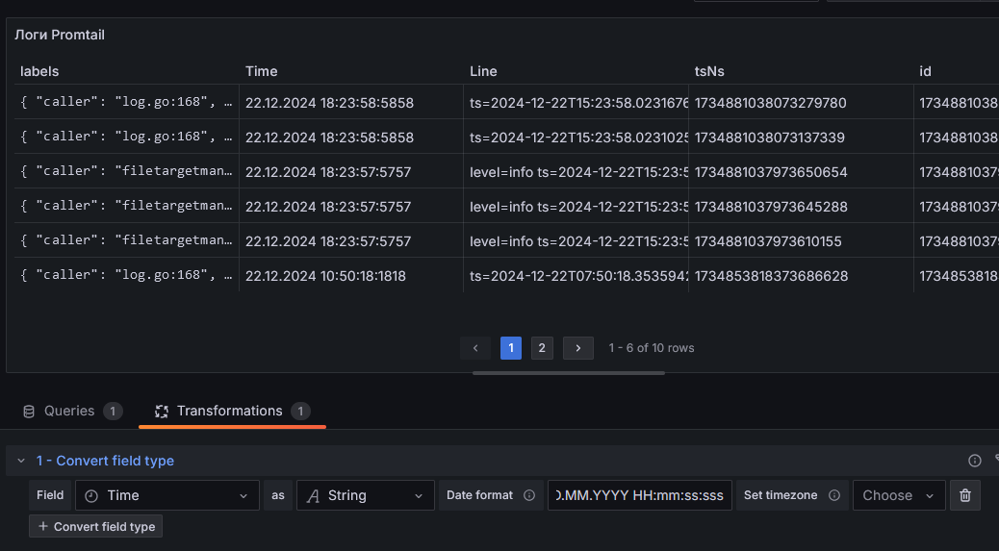Go to the next table page
This screenshot has width=999, height=551.
577,348
